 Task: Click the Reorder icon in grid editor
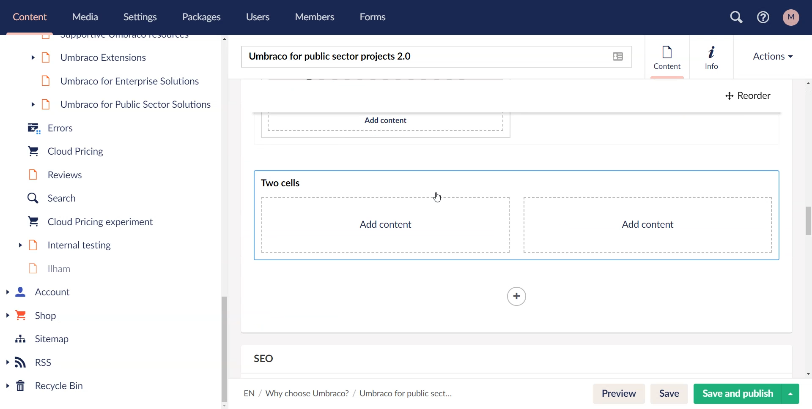729,96
